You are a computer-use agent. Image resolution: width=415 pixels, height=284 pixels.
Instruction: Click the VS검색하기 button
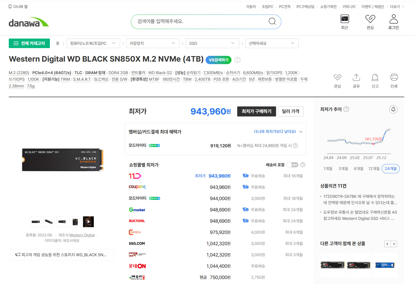[x=218, y=60]
